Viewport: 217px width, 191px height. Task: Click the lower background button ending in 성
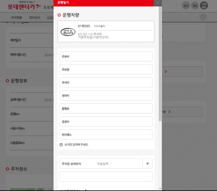(x=182, y=112)
